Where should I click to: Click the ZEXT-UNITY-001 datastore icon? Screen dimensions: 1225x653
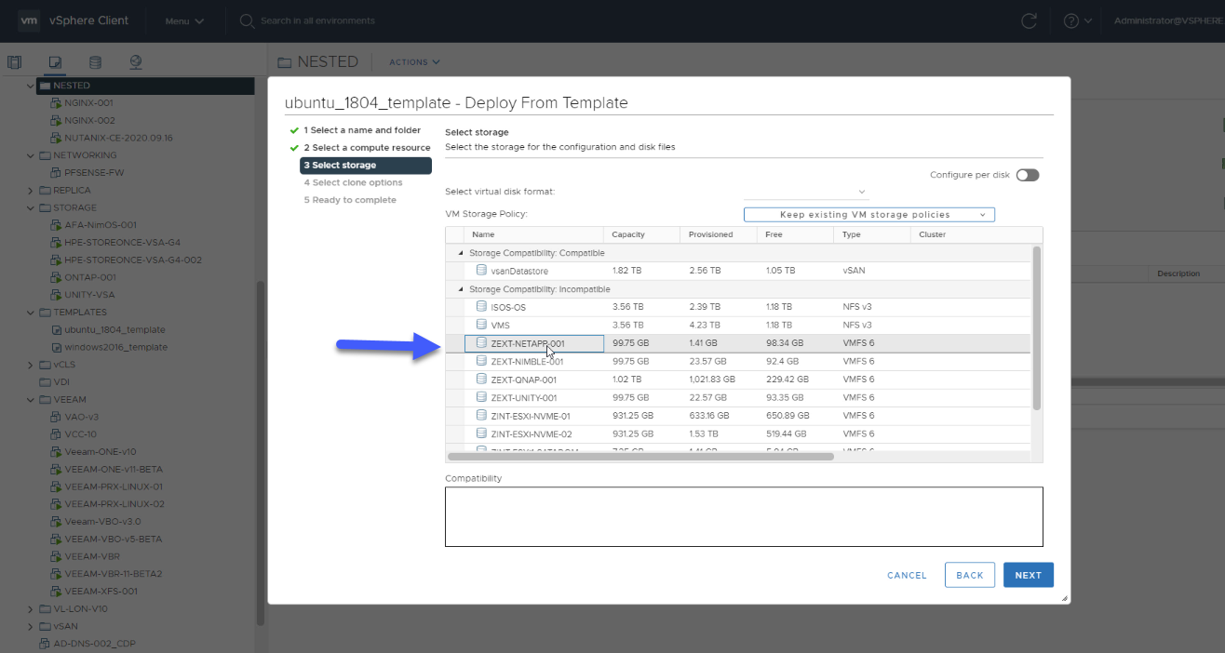[x=481, y=397]
